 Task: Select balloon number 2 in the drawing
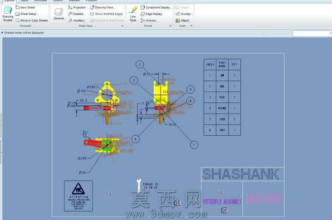(x=139, y=64)
